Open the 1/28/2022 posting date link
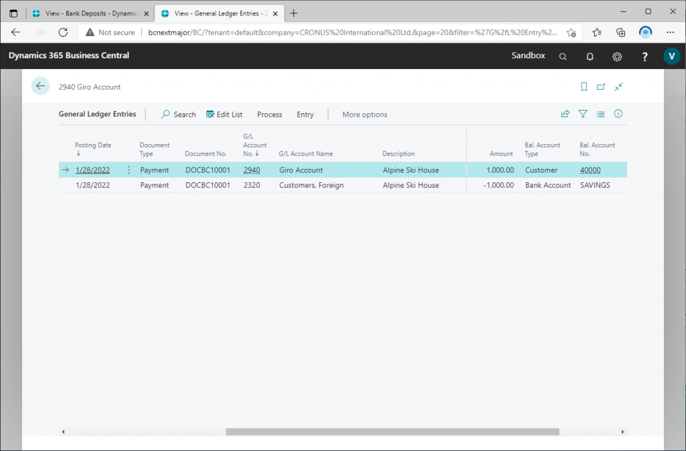The height and width of the screenshot is (451, 686). pyautogui.click(x=92, y=170)
